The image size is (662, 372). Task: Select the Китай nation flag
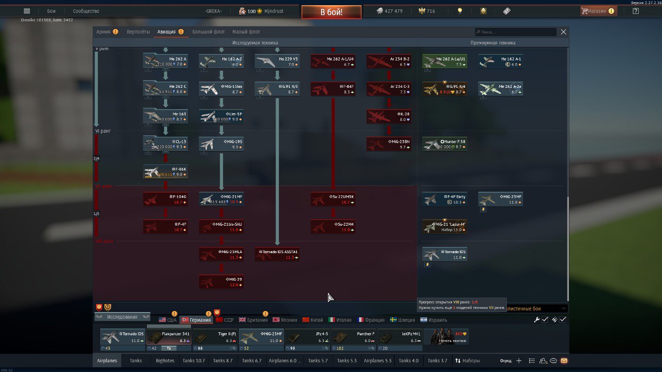pyautogui.click(x=313, y=320)
